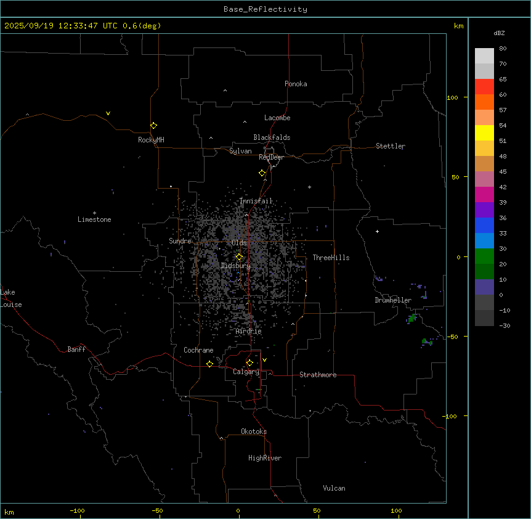Click the Airdrie city label

coord(248,332)
